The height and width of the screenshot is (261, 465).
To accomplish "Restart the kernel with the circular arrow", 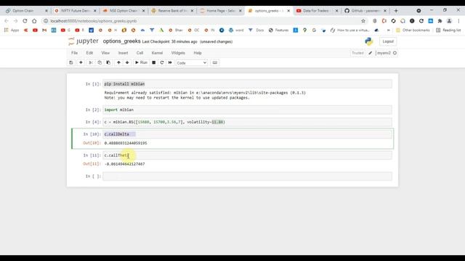I will [162, 63].
